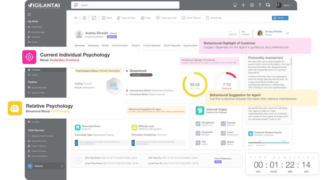
Task: Open the Time Preference dropdown
Action: 224,159
